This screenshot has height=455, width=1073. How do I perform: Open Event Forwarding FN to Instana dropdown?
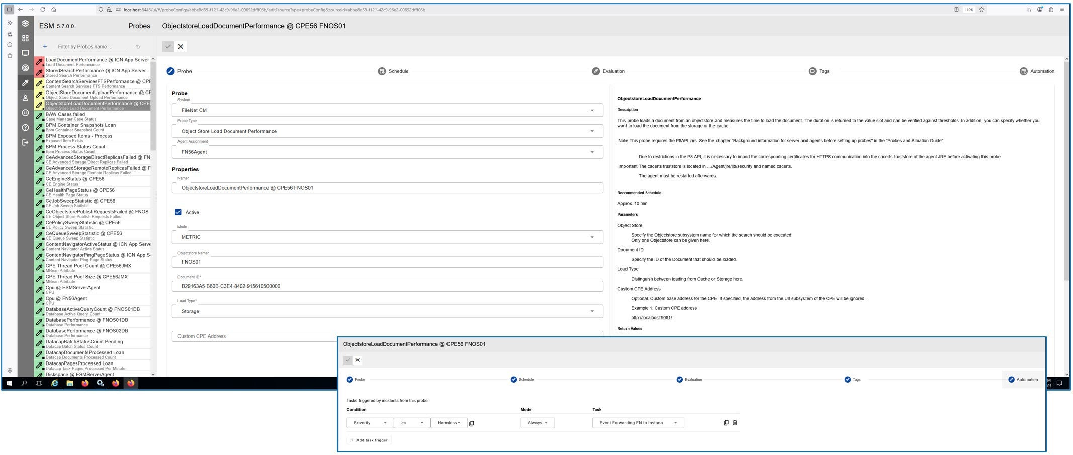tap(638, 423)
